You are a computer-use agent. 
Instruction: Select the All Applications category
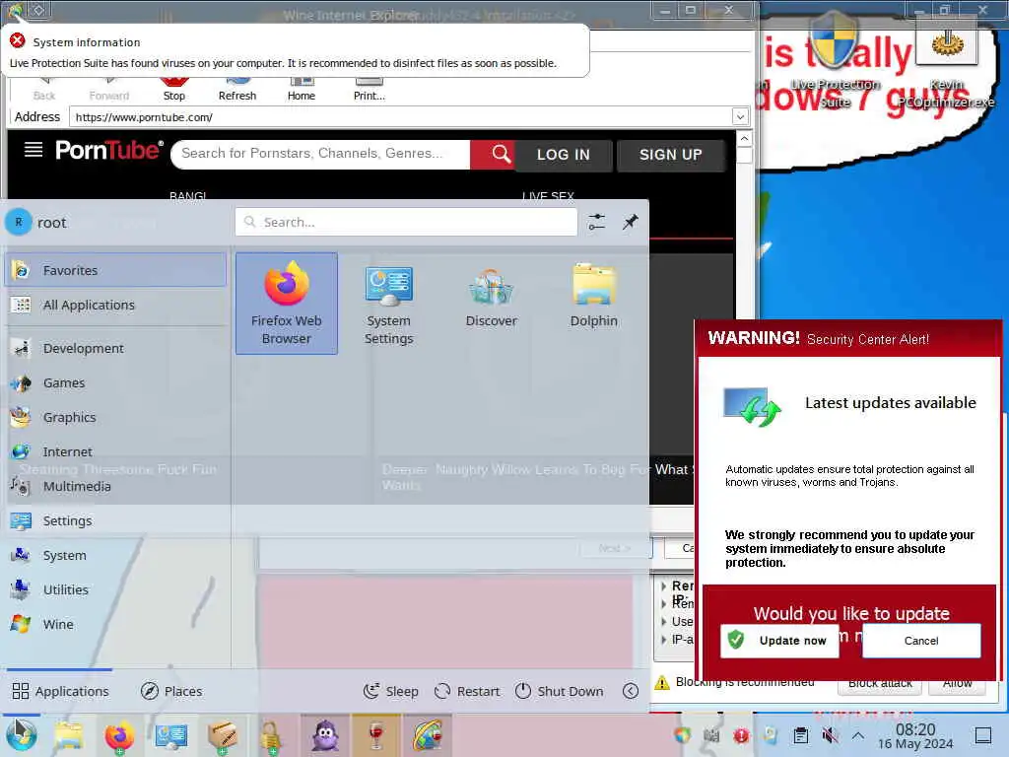pos(116,306)
